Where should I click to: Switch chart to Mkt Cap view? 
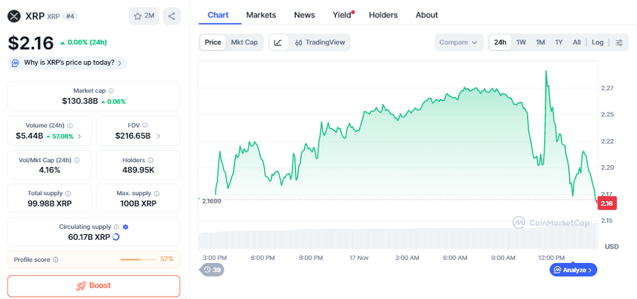pyautogui.click(x=244, y=42)
